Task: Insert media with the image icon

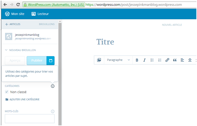Action: point(99,60)
